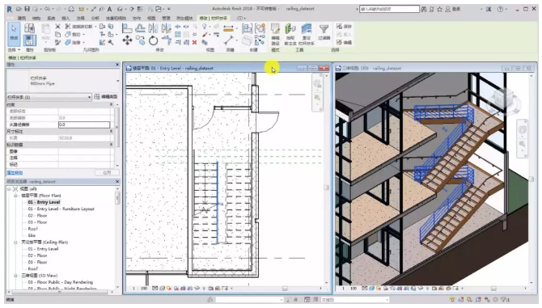Click the Edit Type button in Properties

(x=106, y=97)
